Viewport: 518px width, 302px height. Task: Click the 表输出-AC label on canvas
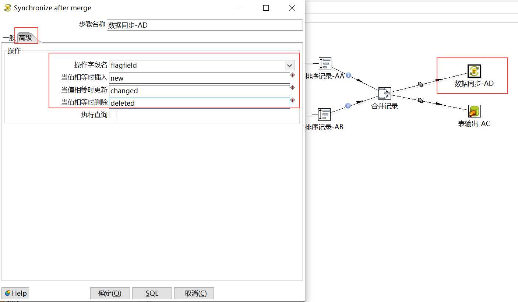(474, 124)
